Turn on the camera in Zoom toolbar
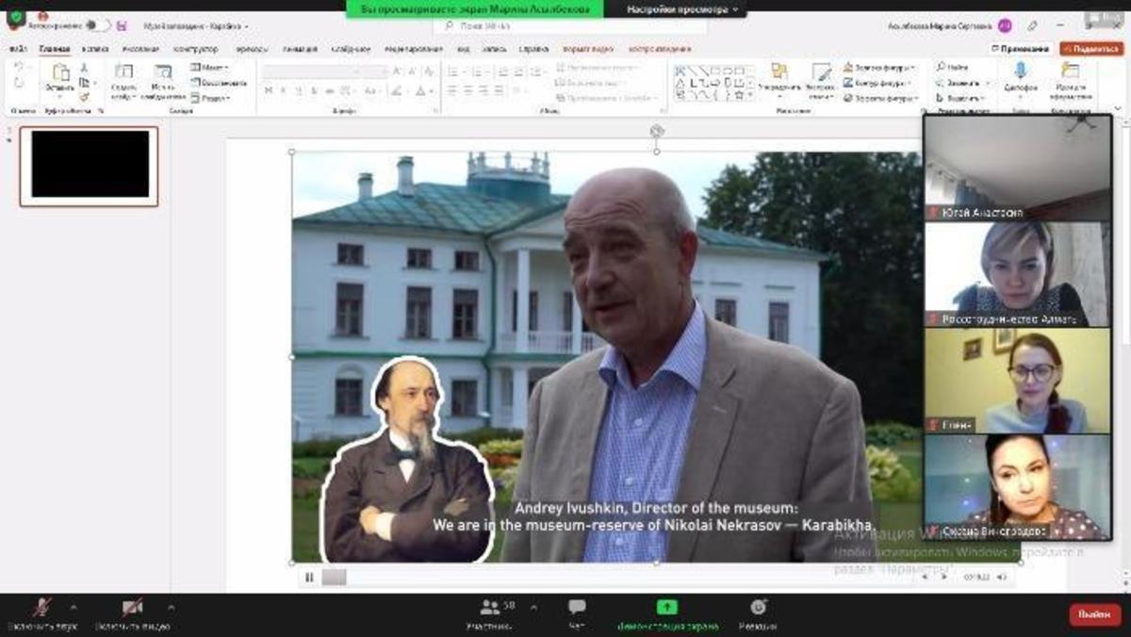 132,608
